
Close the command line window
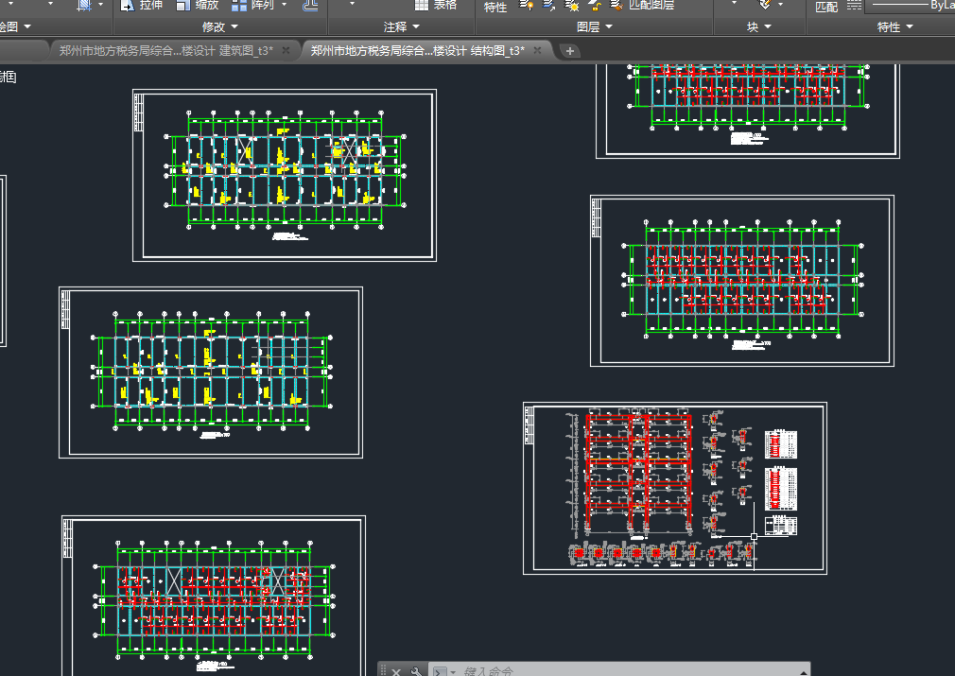396,671
